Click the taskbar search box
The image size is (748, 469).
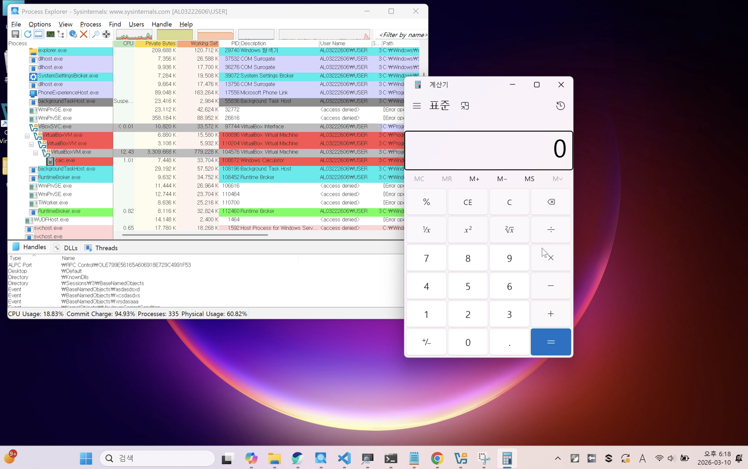pyautogui.click(x=157, y=458)
